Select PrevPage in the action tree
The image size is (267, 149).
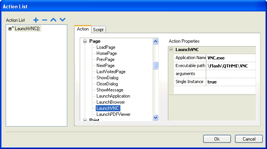[x=106, y=59]
